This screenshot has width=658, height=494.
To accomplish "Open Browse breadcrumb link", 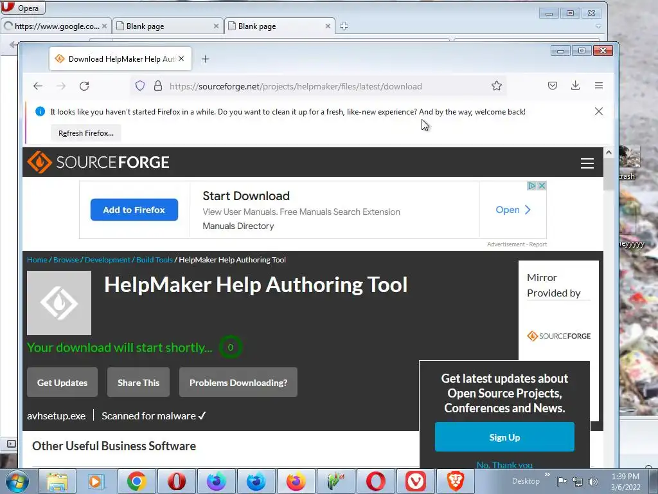I will (66, 260).
